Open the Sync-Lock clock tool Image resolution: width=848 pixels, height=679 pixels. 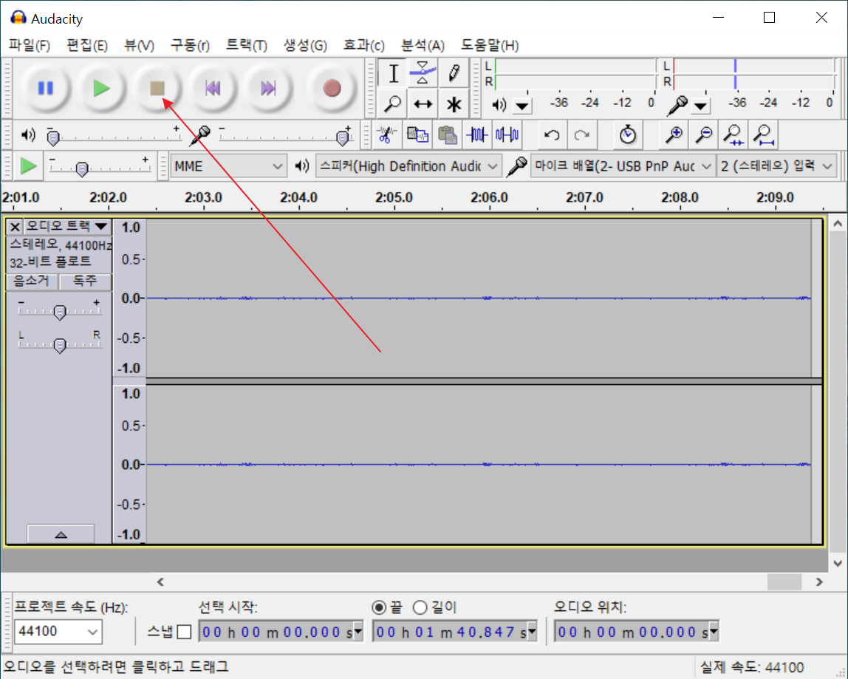point(627,134)
